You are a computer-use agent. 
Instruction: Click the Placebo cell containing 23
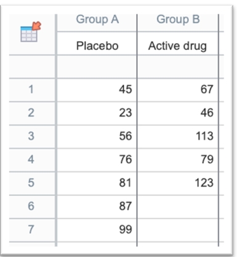coord(97,113)
